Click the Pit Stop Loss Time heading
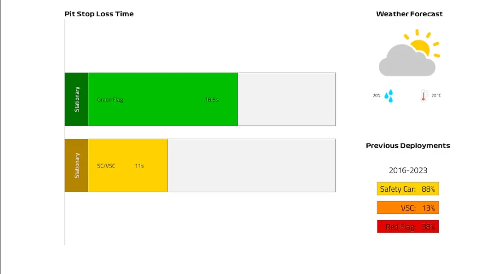Image resolution: width=492 pixels, height=274 pixels. point(99,14)
